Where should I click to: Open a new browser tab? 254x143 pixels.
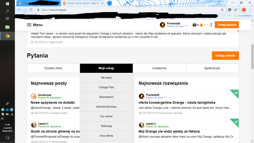coord(109,3)
